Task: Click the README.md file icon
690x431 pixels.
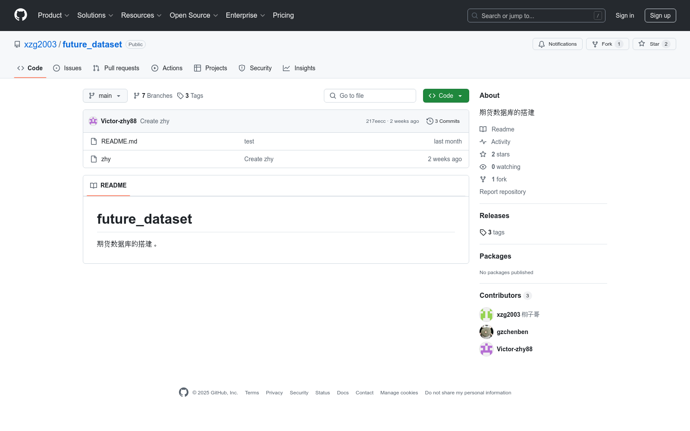Action: pos(94,141)
